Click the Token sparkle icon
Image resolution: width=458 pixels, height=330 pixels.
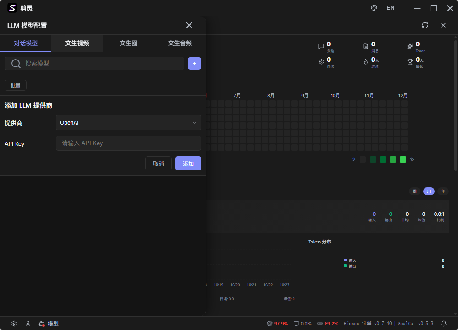pyautogui.click(x=410, y=46)
